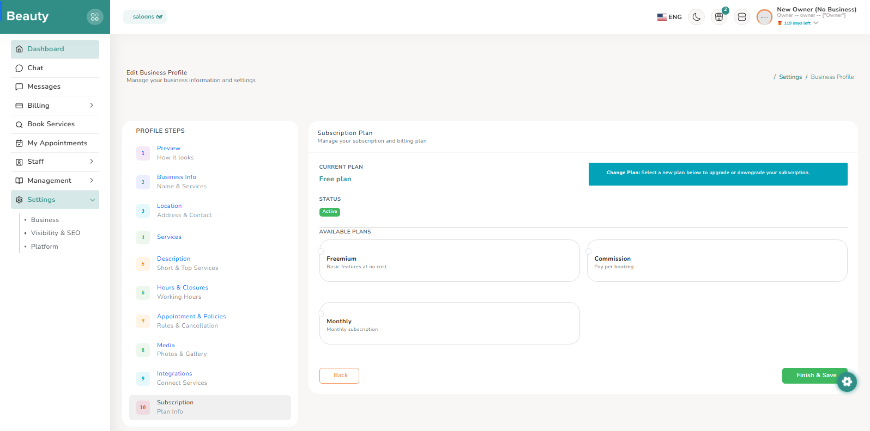Select the Commission plan radio button

[x=589, y=251]
